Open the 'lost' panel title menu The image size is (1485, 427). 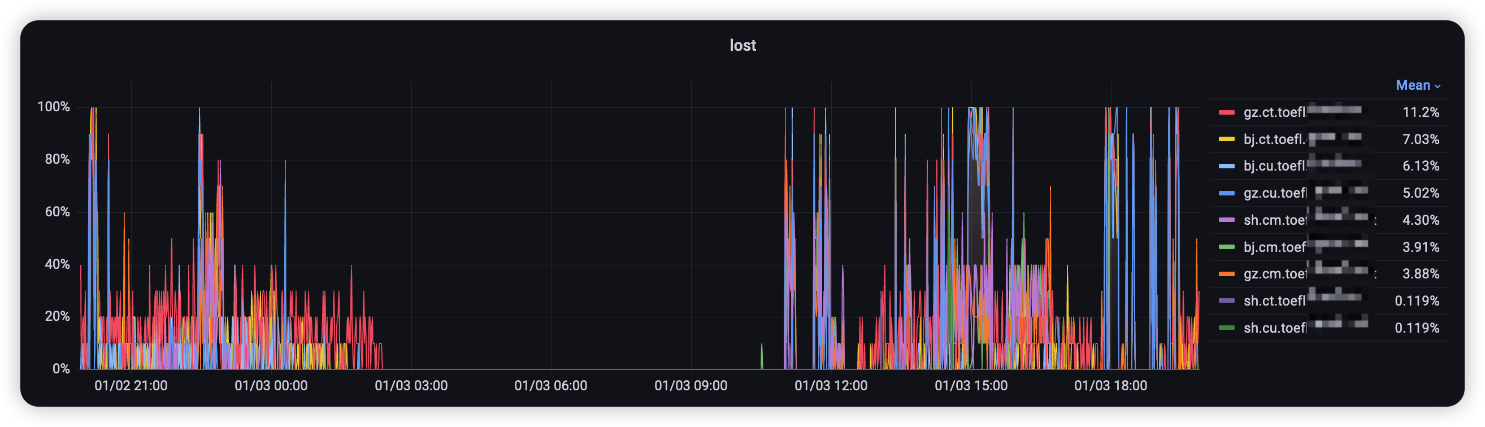tap(742, 46)
